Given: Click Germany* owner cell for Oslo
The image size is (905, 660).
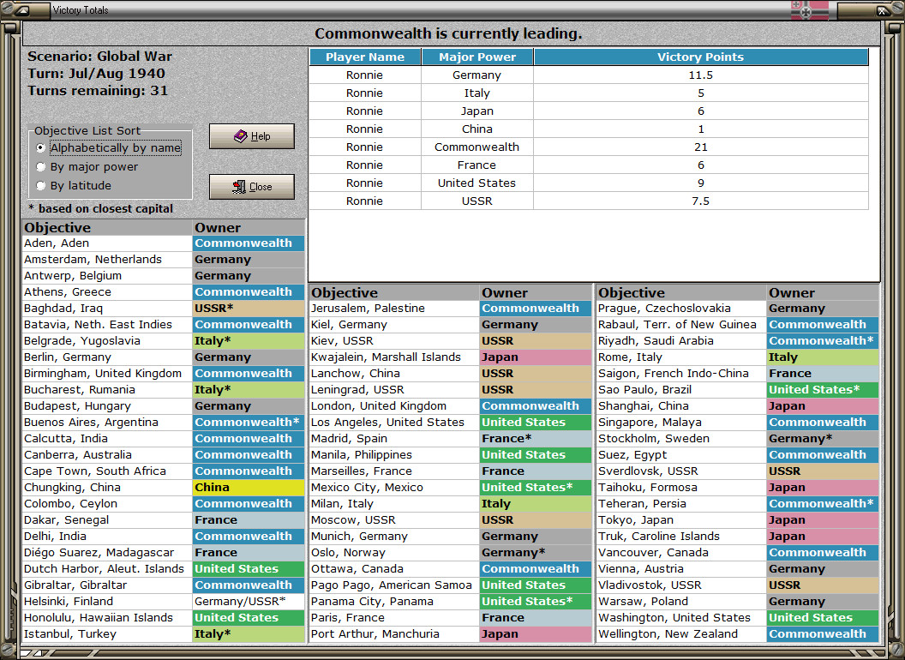Looking at the screenshot, I should pyautogui.click(x=536, y=553).
